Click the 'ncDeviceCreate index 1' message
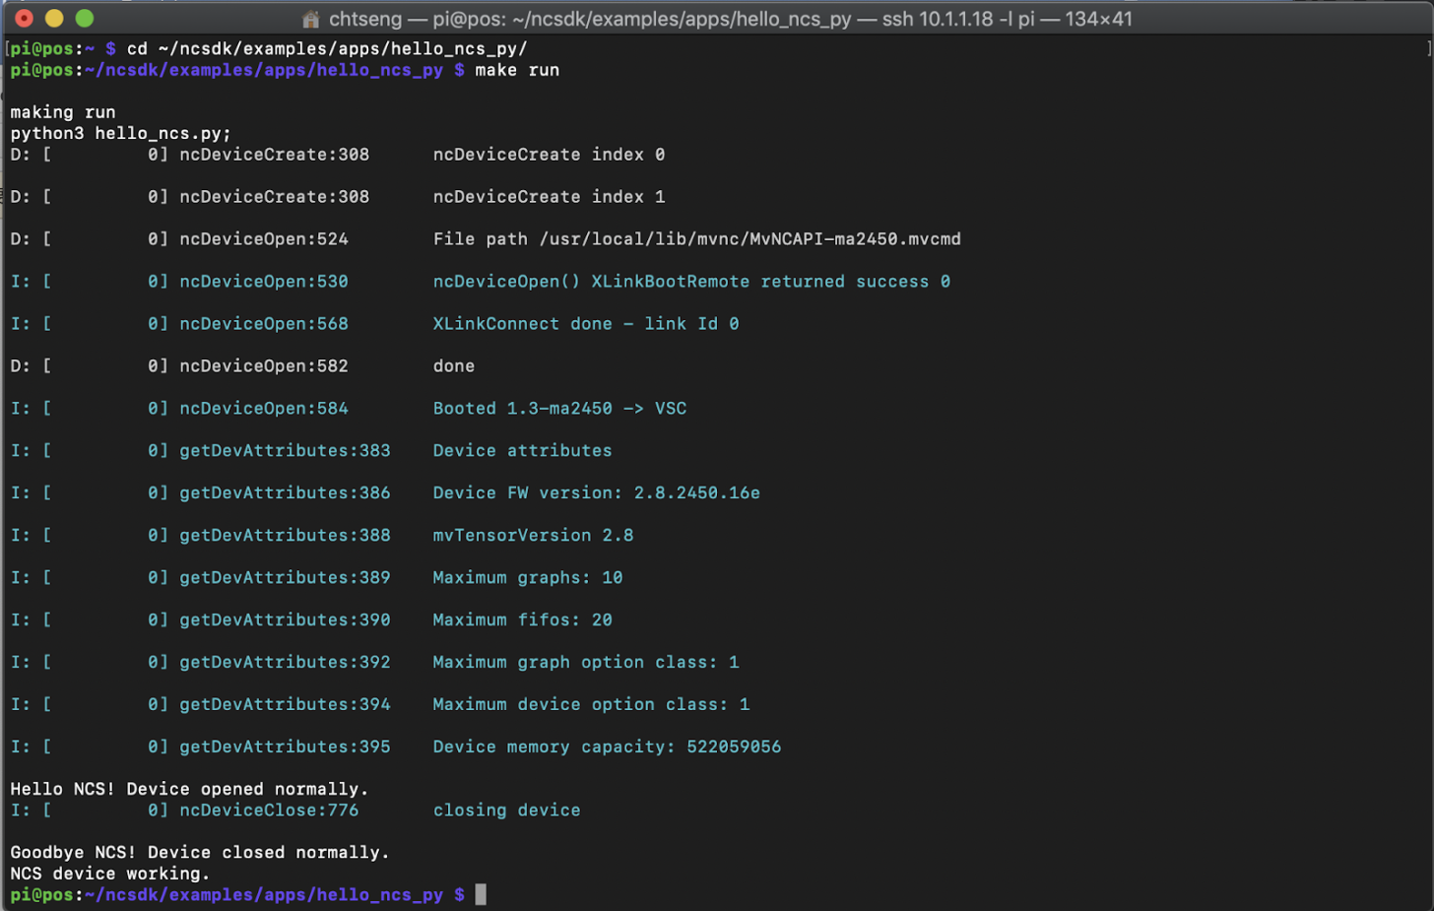 pyautogui.click(x=549, y=197)
